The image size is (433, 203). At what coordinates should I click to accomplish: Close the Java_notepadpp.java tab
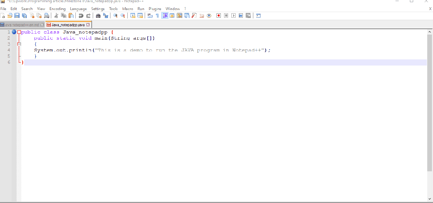pyautogui.click(x=88, y=25)
